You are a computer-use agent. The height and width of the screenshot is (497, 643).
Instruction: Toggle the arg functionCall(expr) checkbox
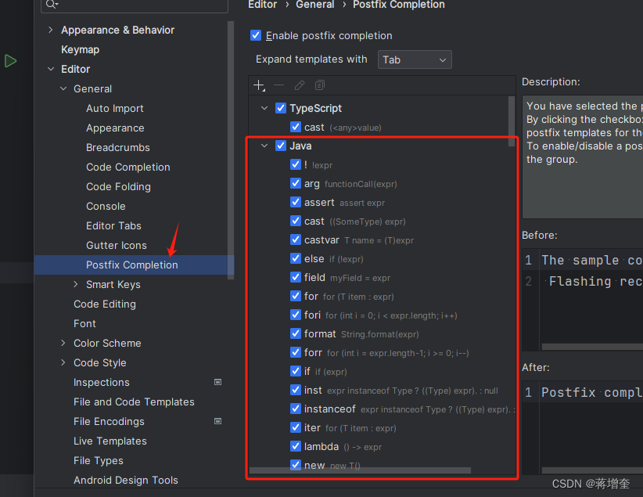[295, 183]
